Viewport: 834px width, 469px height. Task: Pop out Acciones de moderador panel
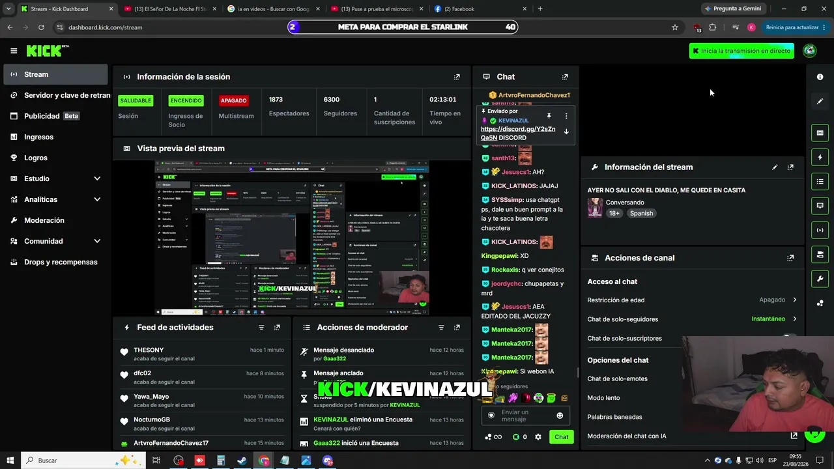(457, 328)
